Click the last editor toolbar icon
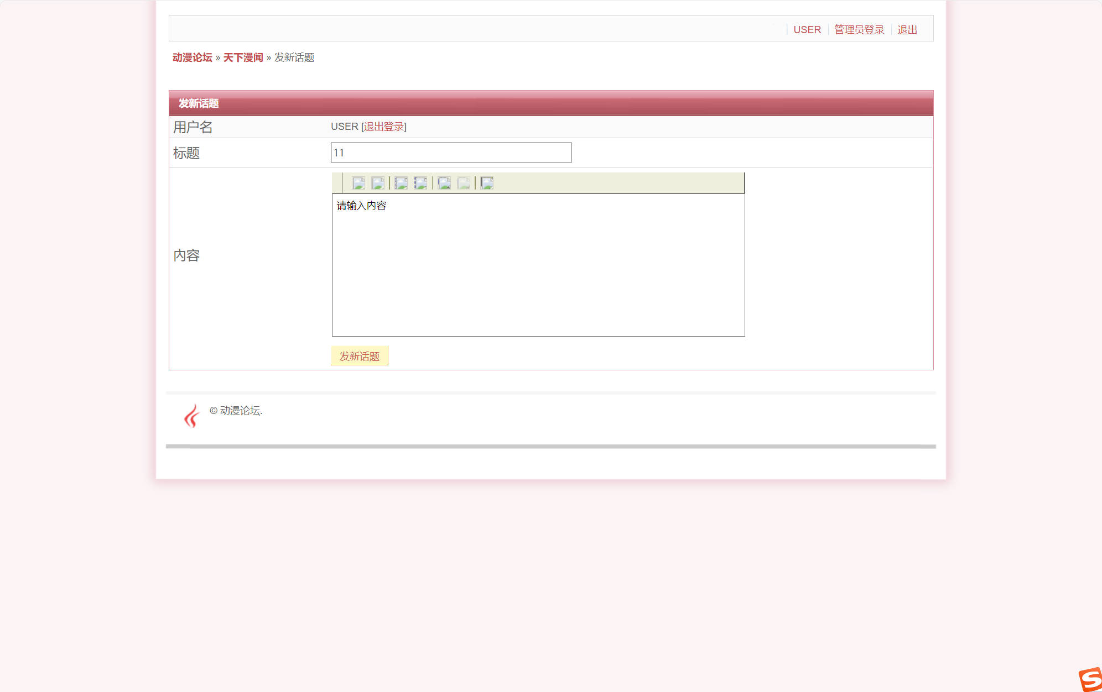This screenshot has width=1102, height=692. pos(487,183)
